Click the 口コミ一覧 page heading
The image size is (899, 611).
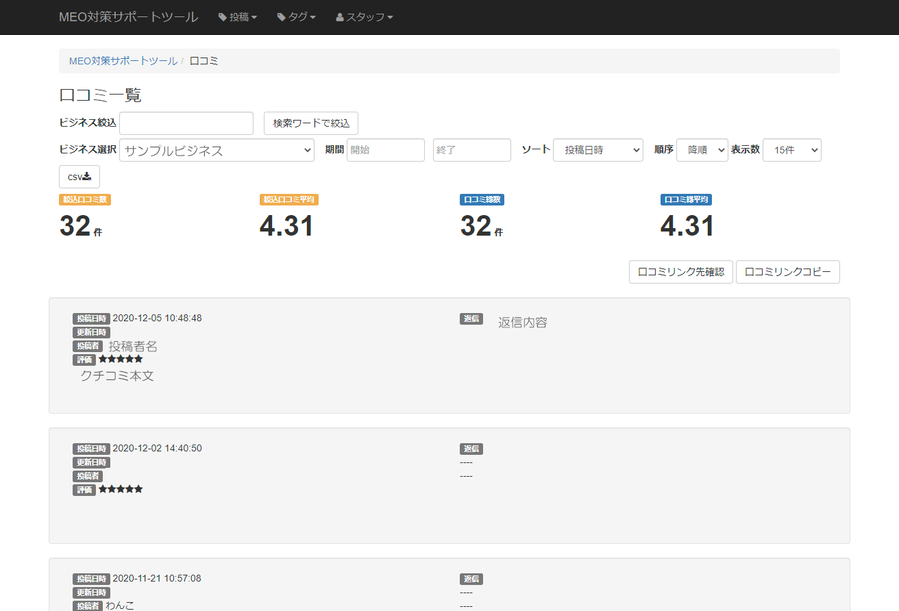100,95
